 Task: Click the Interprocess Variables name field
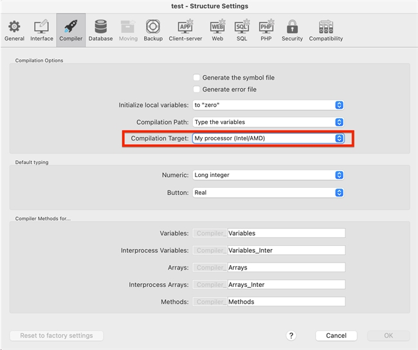(286, 250)
